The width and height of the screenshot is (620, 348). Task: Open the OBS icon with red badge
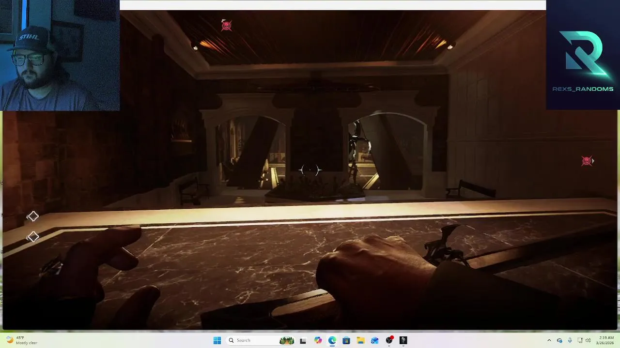389,340
